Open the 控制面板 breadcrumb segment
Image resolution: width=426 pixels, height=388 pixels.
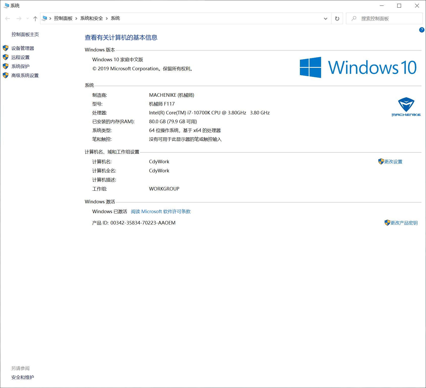click(x=63, y=18)
